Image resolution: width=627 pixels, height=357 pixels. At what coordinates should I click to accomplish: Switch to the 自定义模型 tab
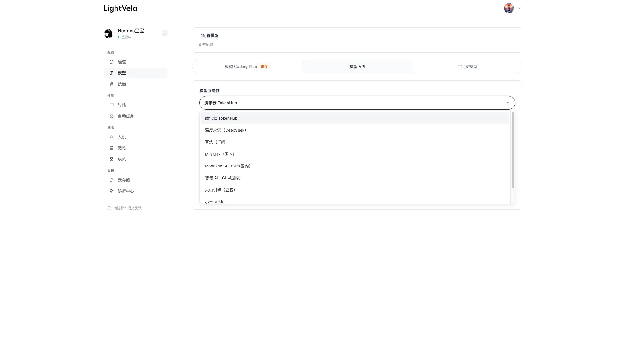(x=467, y=67)
